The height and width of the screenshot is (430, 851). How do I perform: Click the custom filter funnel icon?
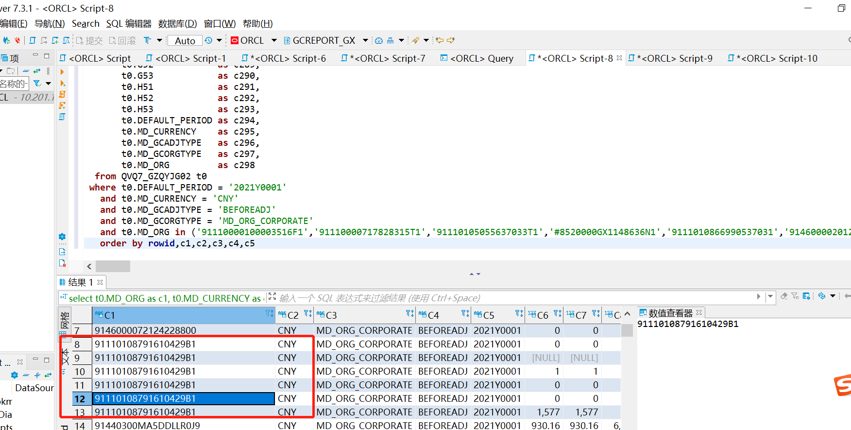click(x=795, y=296)
